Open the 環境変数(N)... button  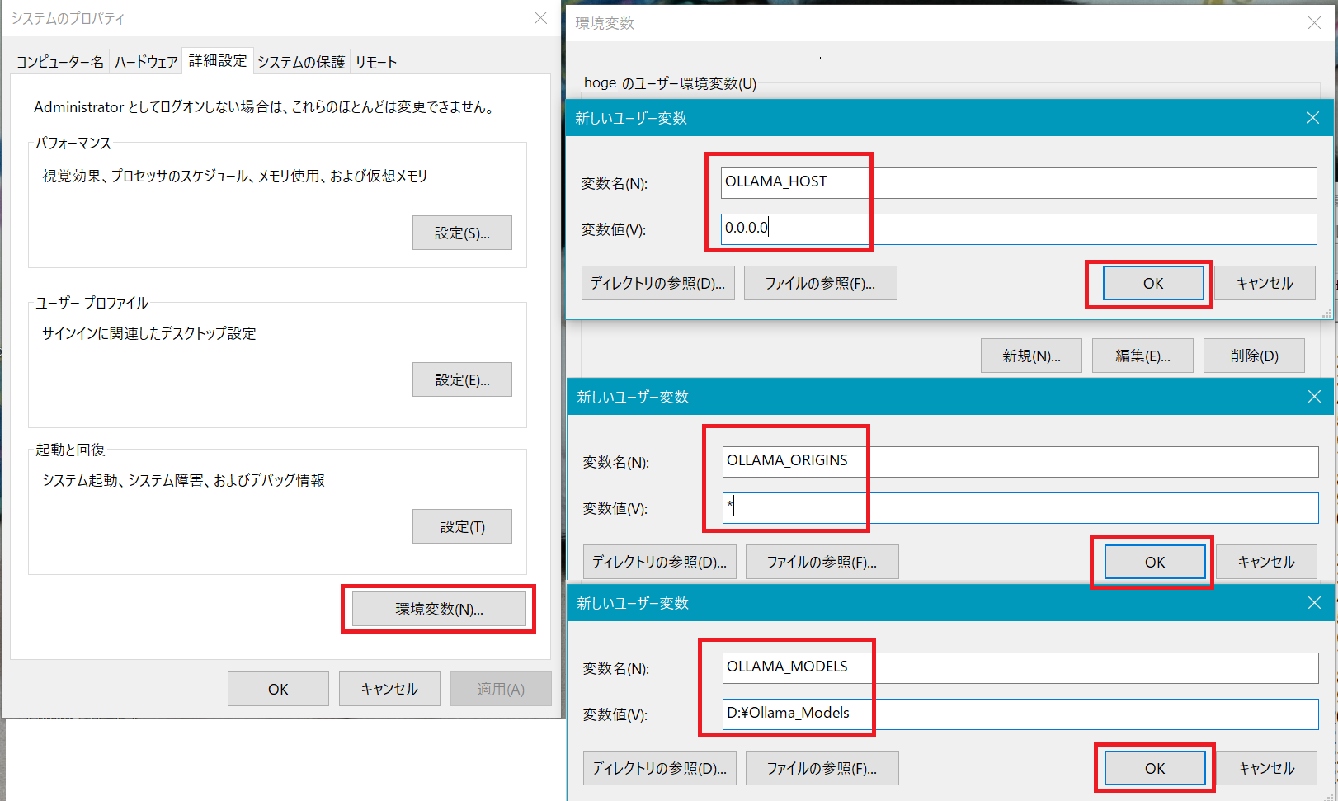(439, 609)
